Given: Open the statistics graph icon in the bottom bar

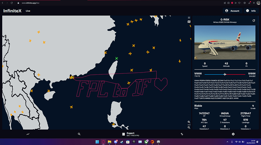Looking at the screenshot, I should point(28,134).
